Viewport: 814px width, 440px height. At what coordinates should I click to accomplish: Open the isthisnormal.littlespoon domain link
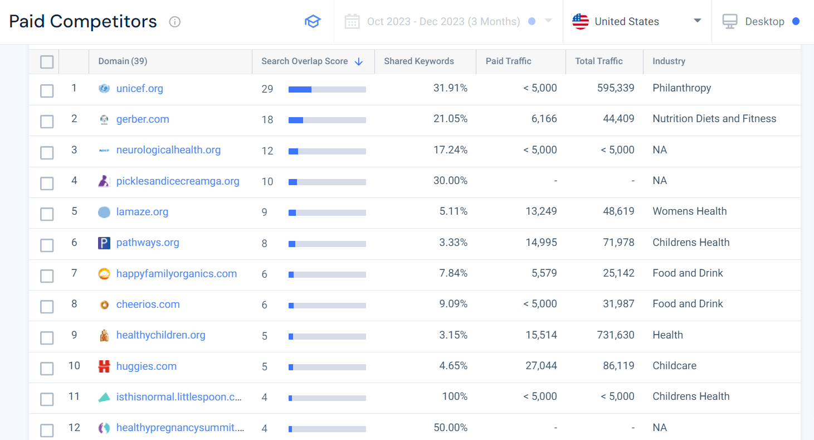point(179,397)
